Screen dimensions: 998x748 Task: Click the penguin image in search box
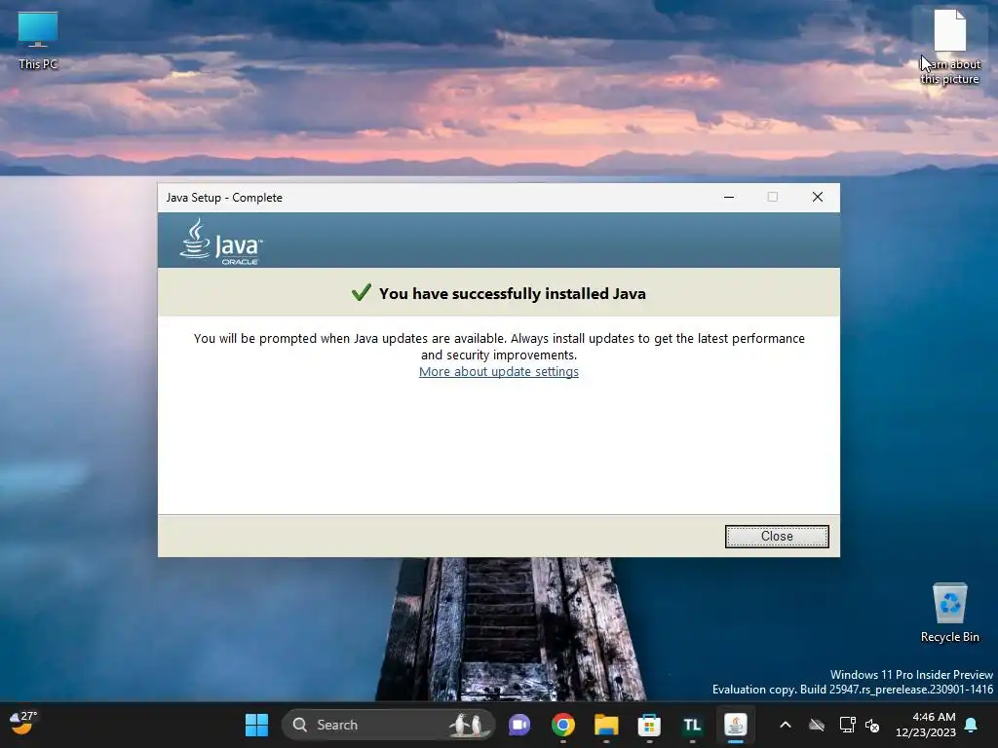click(468, 725)
